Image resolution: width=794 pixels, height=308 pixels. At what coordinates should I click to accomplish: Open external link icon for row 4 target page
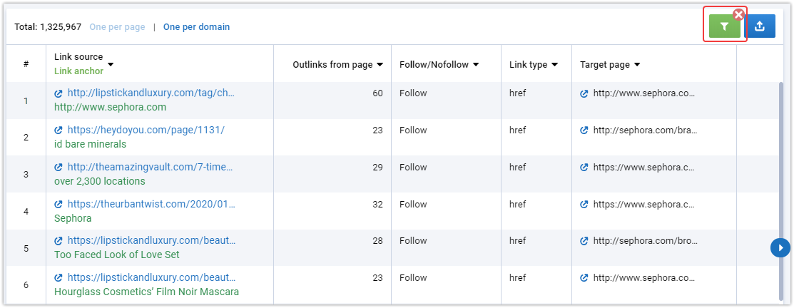(584, 205)
